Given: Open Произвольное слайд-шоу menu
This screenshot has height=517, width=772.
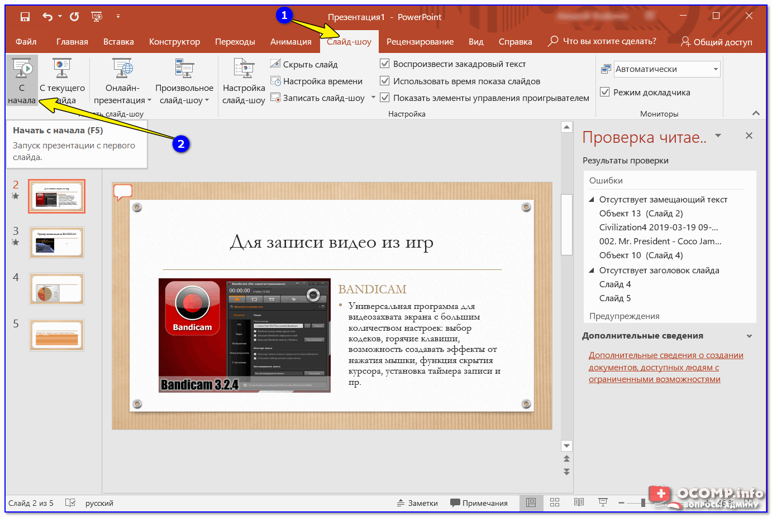Looking at the screenshot, I should 184,81.
